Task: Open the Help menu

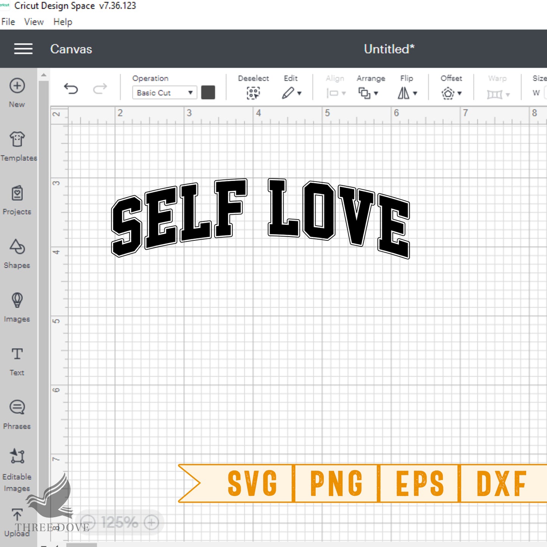Action: point(62,22)
